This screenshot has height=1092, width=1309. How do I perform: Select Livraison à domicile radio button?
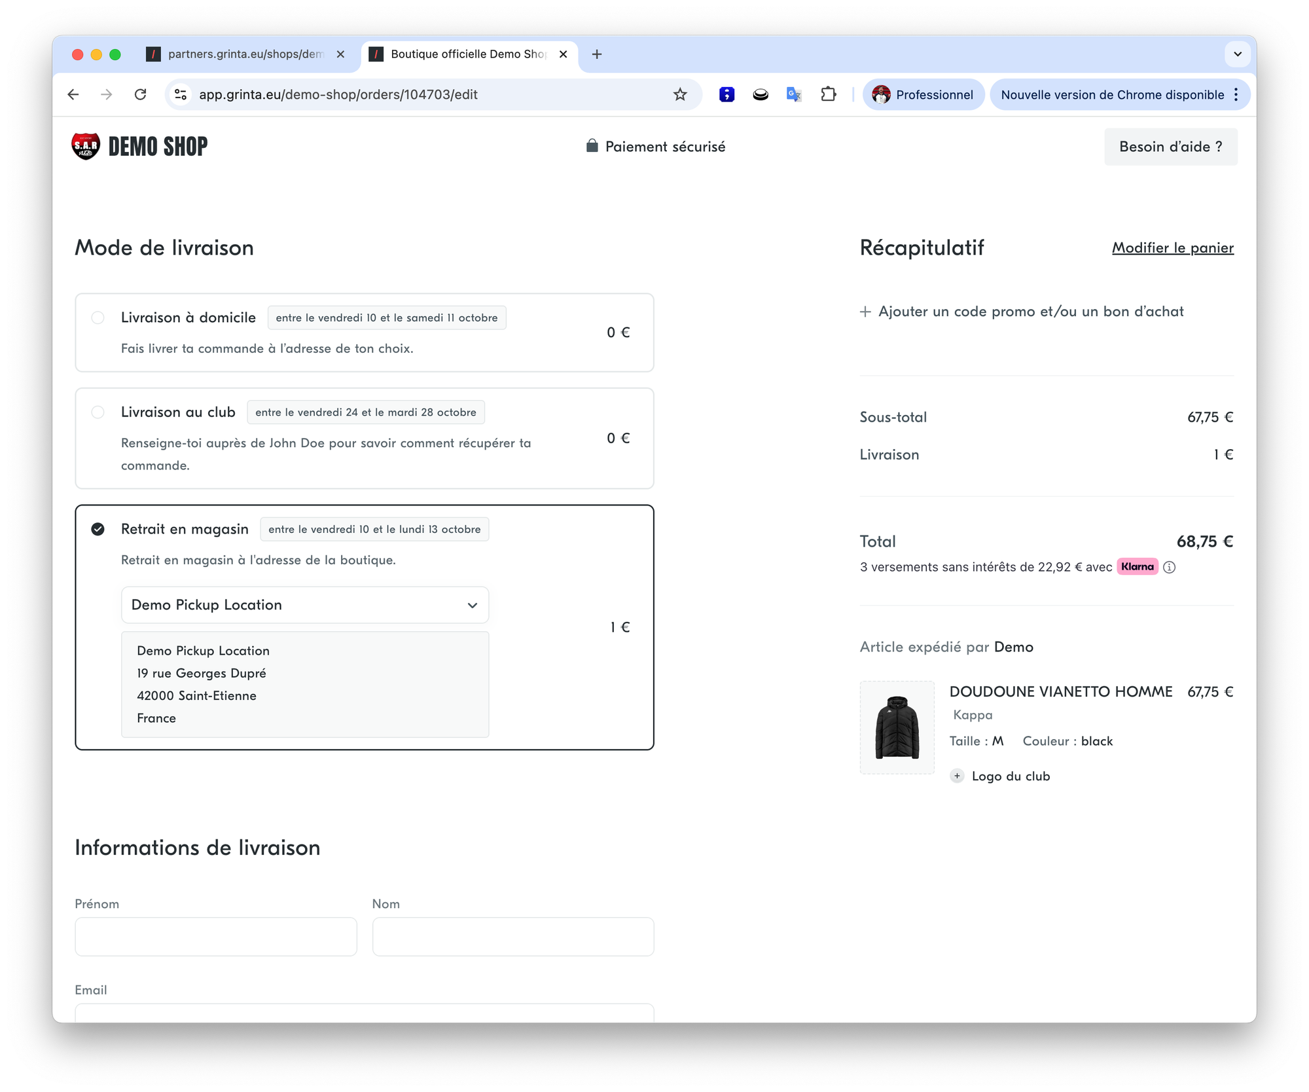(98, 318)
